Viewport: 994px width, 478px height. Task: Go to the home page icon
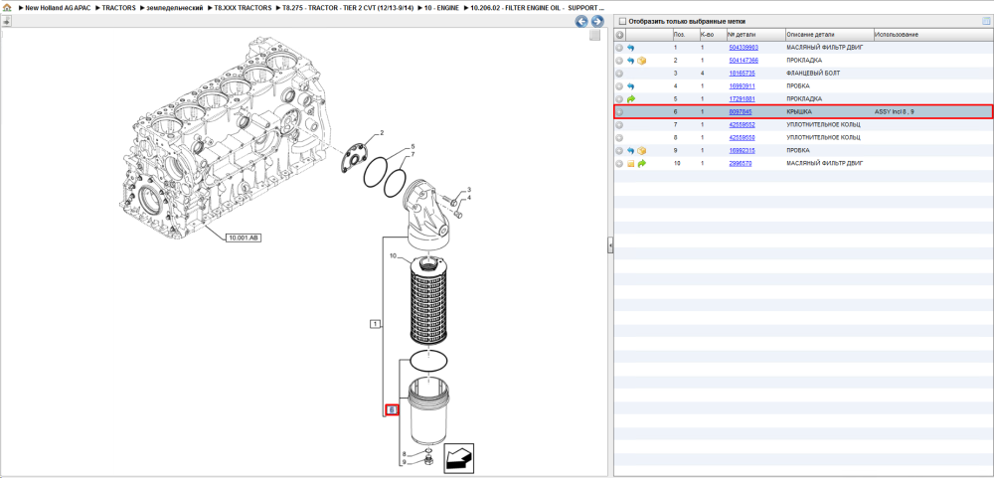click(7, 9)
